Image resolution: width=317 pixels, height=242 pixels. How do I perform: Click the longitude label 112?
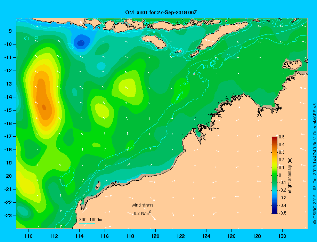click(x=54, y=236)
